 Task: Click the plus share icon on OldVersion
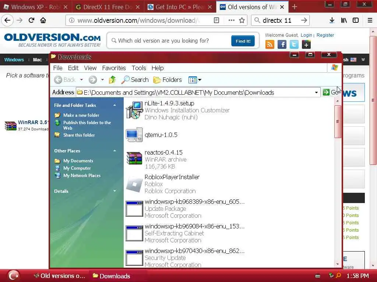(x=306, y=44)
